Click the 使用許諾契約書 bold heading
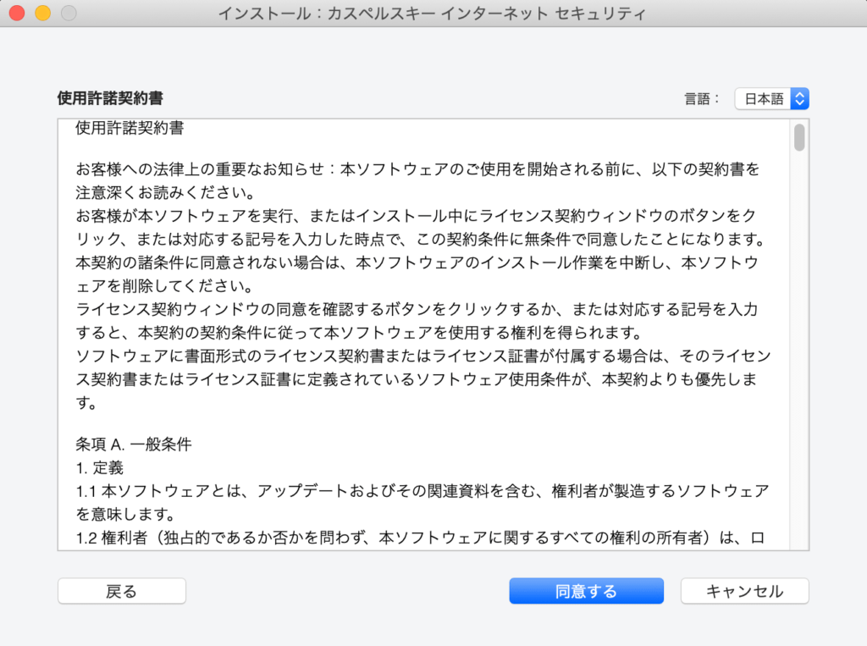 pyautogui.click(x=110, y=98)
